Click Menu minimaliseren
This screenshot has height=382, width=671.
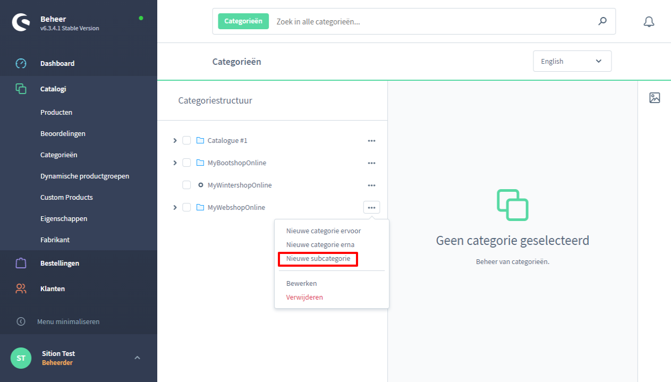point(69,321)
